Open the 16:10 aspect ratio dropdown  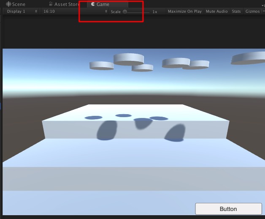pos(75,11)
